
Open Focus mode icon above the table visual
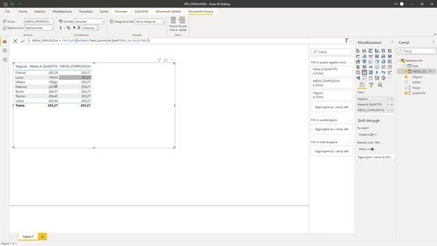tap(166, 59)
